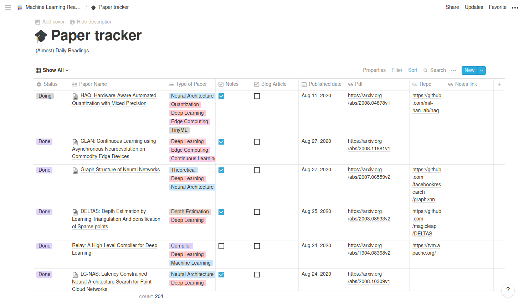Open the New button dropdown arrow

click(x=482, y=71)
